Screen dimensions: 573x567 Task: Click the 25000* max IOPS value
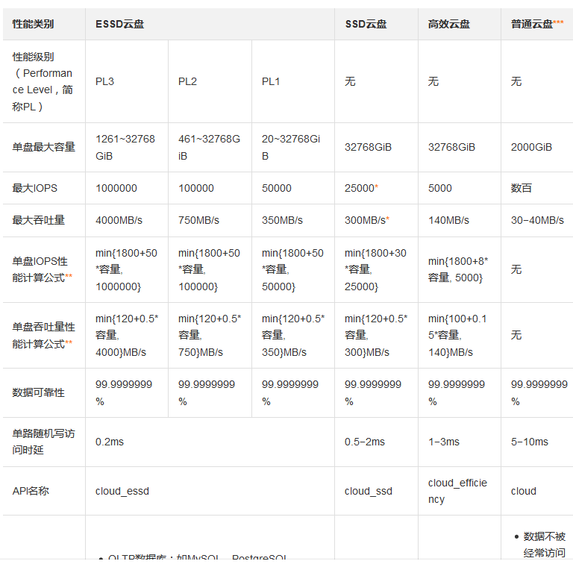click(x=361, y=188)
